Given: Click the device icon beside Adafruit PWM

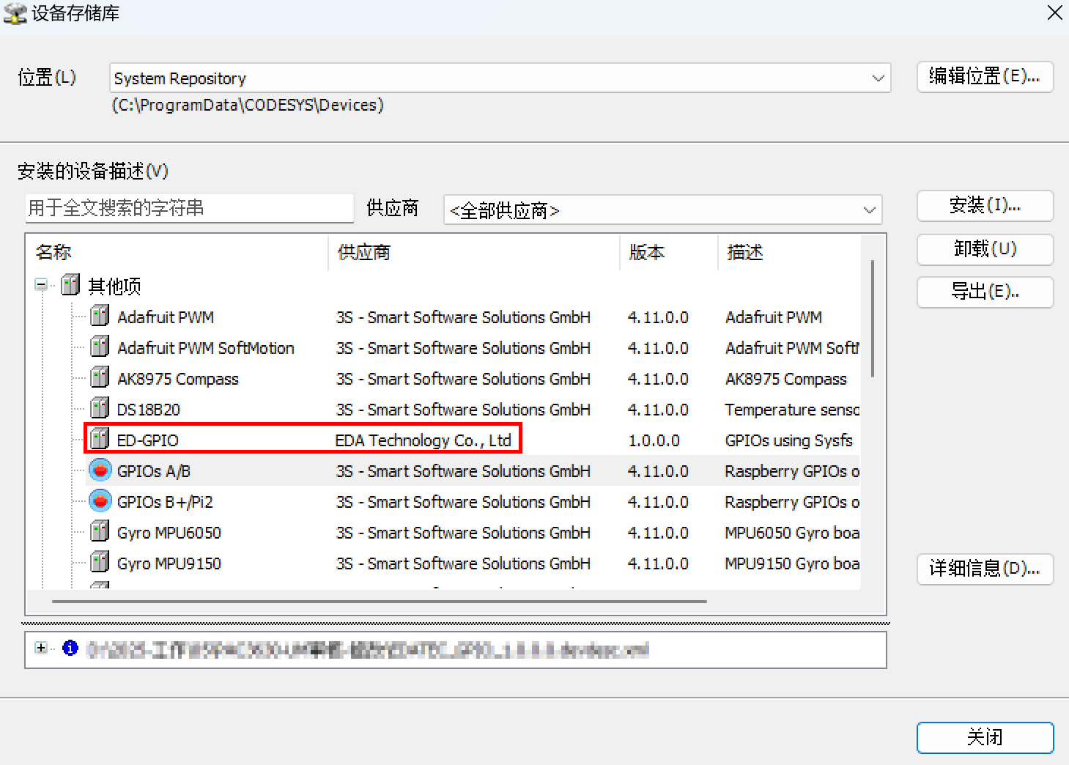Looking at the screenshot, I should (99, 316).
